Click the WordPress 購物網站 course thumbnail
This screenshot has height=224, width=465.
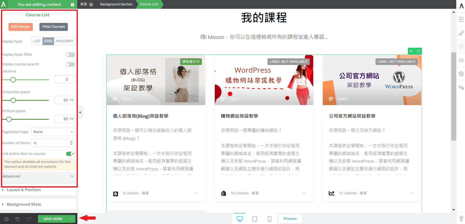264,80
